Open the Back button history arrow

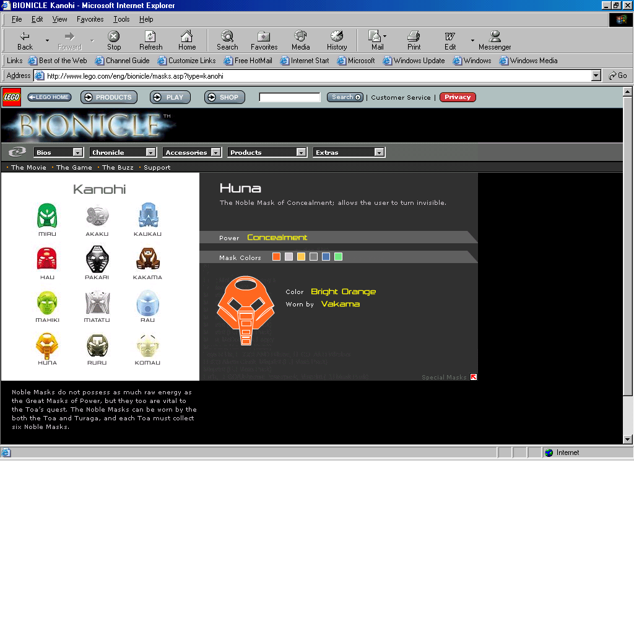(x=47, y=40)
